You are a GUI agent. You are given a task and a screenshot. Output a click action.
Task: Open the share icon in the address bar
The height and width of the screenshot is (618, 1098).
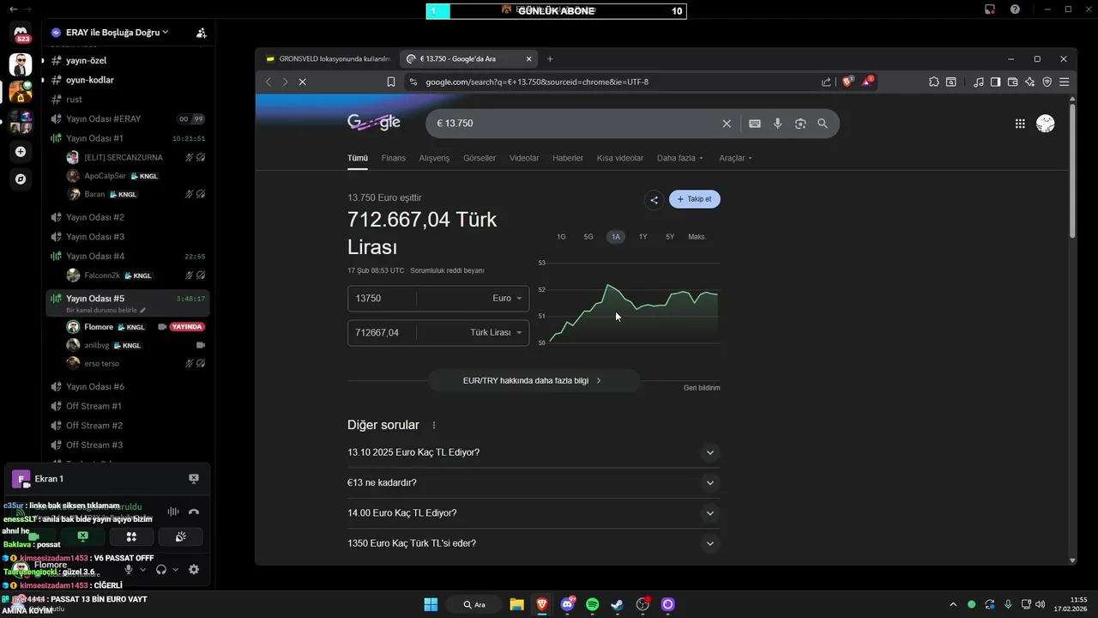[x=826, y=82]
